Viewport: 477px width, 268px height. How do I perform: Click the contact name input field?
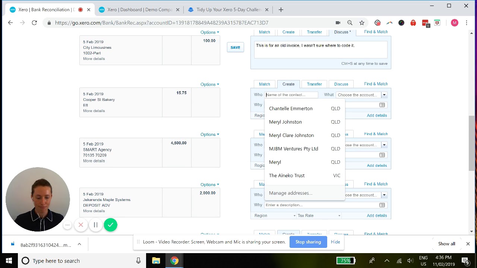click(291, 95)
